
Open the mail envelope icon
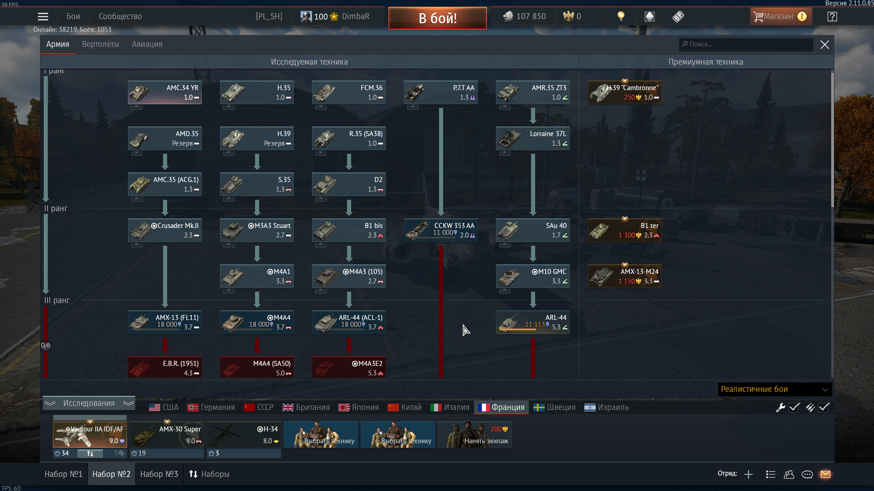[825, 474]
